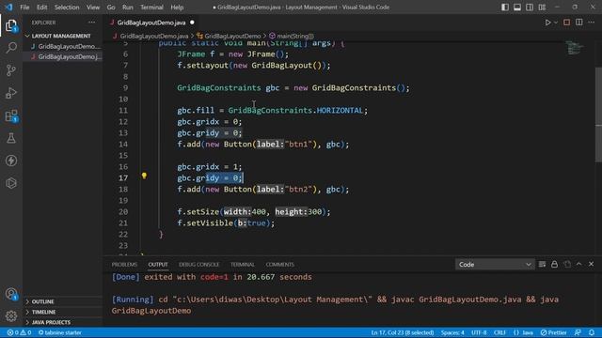Run the Java file with play button
The width and height of the screenshot is (602, 338).
(x=547, y=23)
